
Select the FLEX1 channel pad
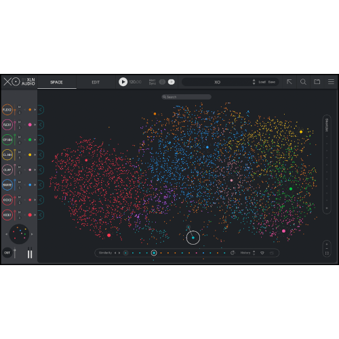pos(7,125)
